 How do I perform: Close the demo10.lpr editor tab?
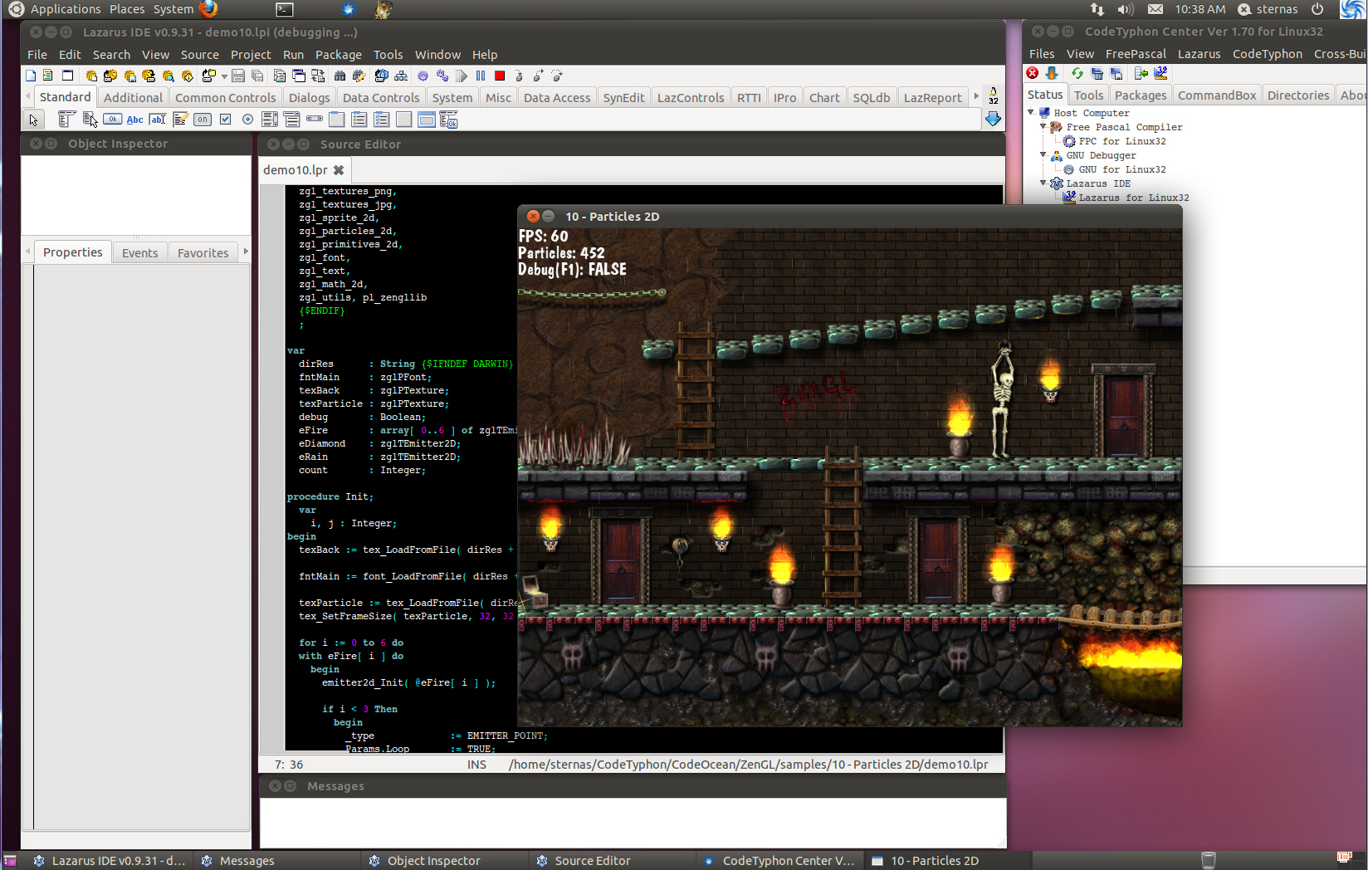[339, 170]
